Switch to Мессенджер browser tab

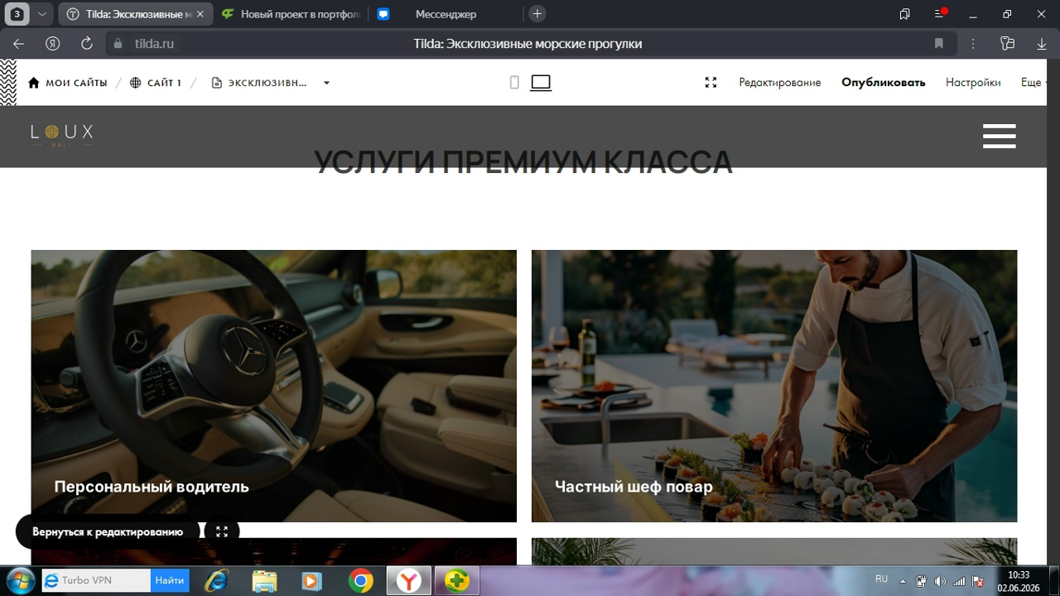coord(446,14)
